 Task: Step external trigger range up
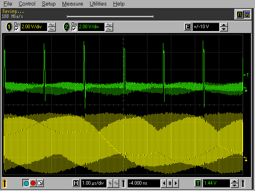224,25
